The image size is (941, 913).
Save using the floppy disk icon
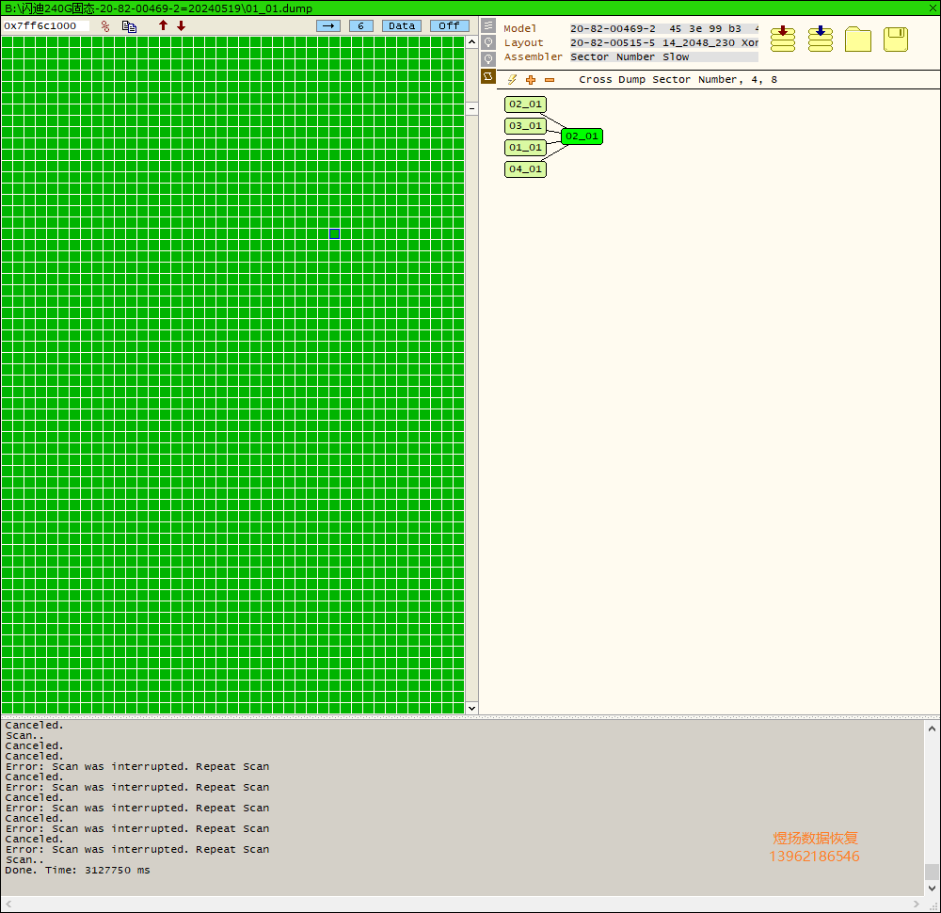896,40
